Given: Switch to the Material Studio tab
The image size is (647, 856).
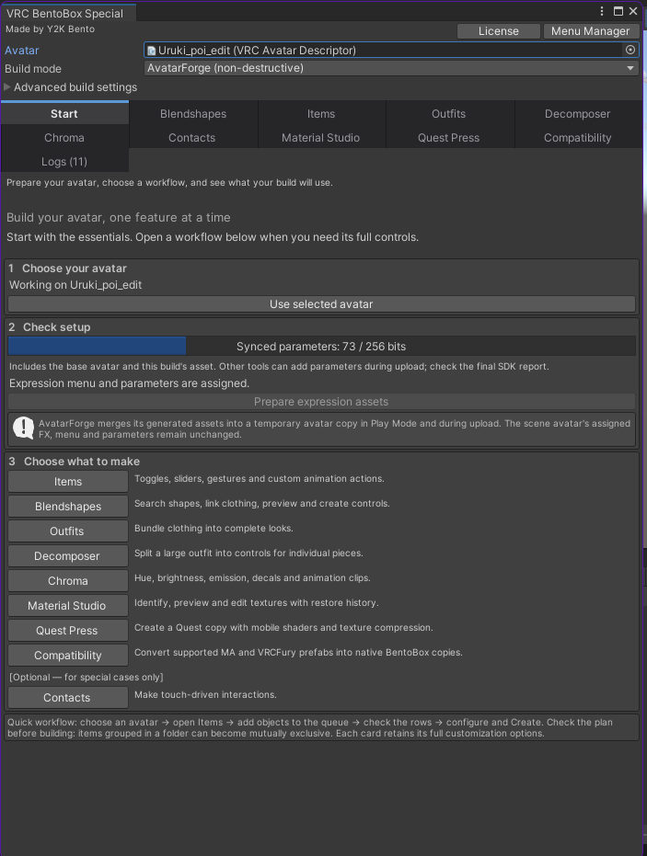Looking at the screenshot, I should [321, 138].
